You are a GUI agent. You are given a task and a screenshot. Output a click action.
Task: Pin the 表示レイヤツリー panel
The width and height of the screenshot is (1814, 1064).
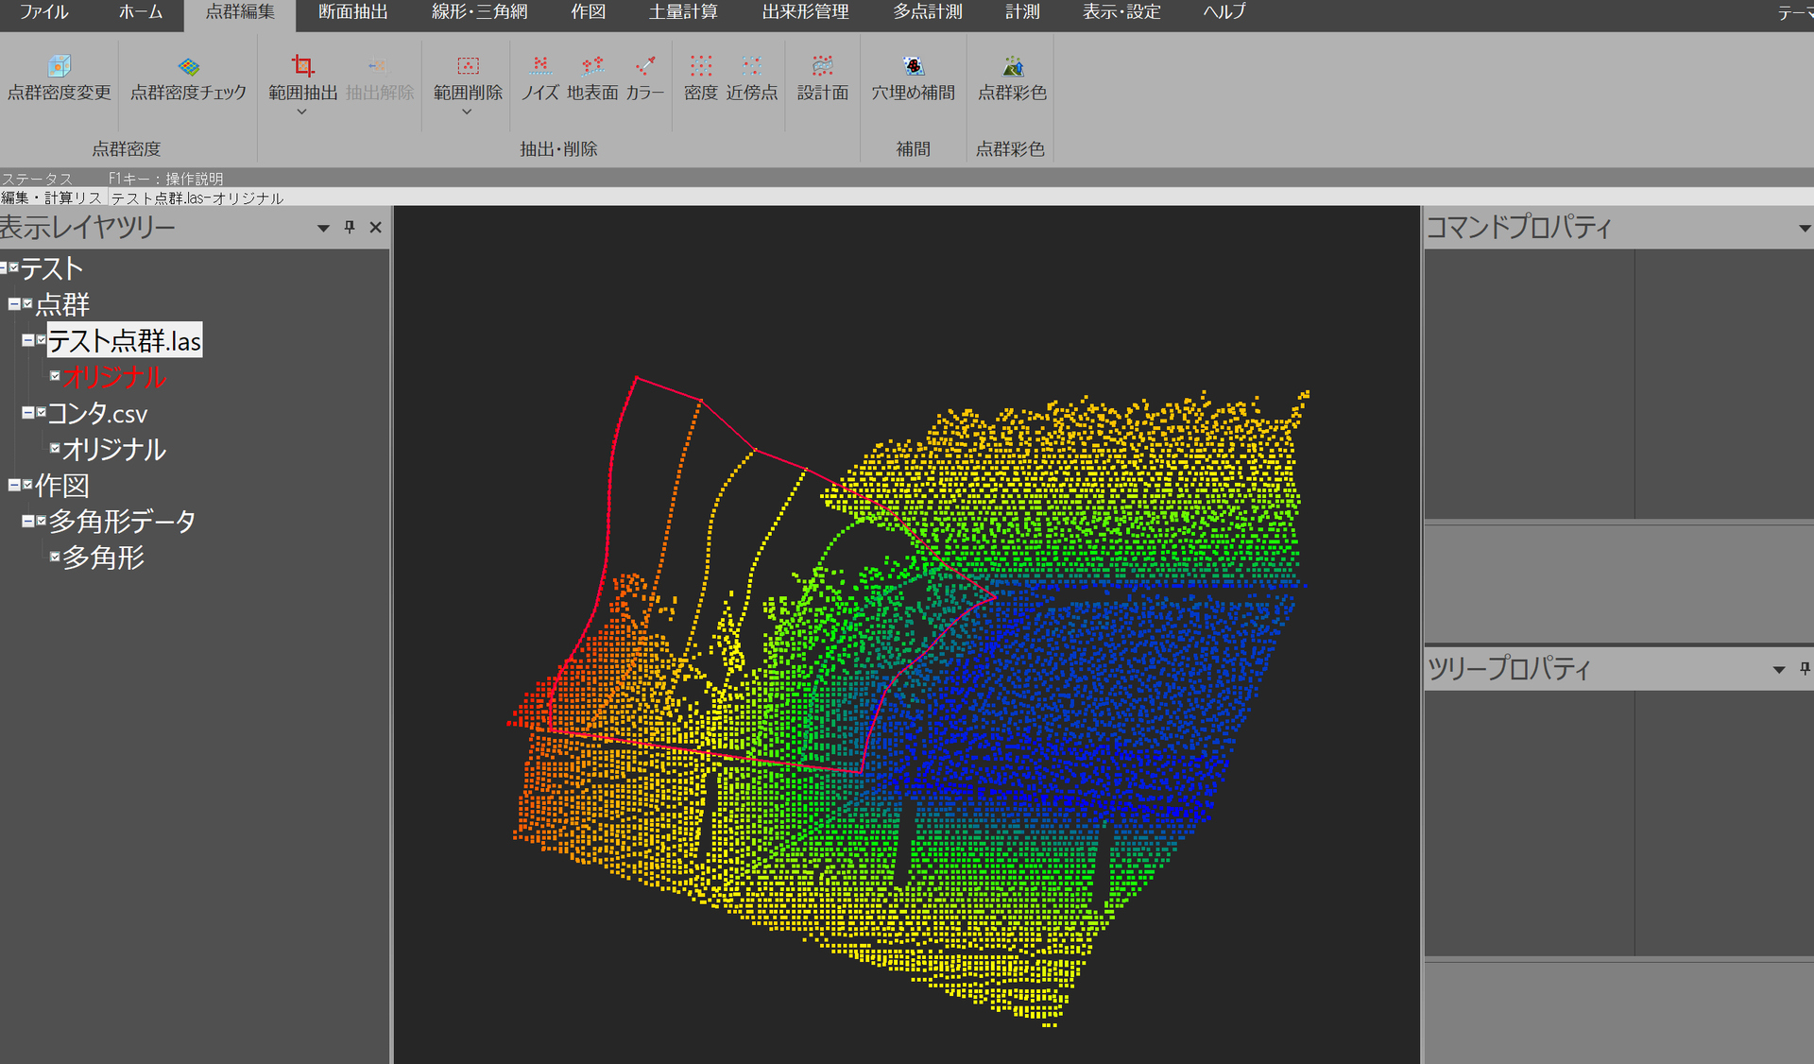click(350, 227)
